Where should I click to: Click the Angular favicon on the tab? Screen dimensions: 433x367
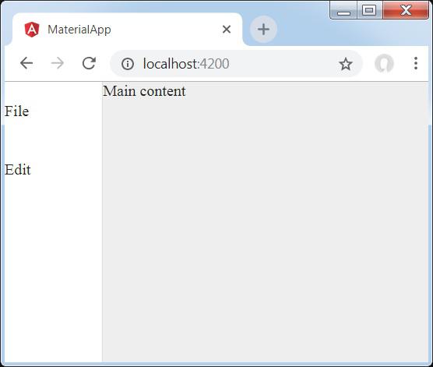tap(32, 30)
